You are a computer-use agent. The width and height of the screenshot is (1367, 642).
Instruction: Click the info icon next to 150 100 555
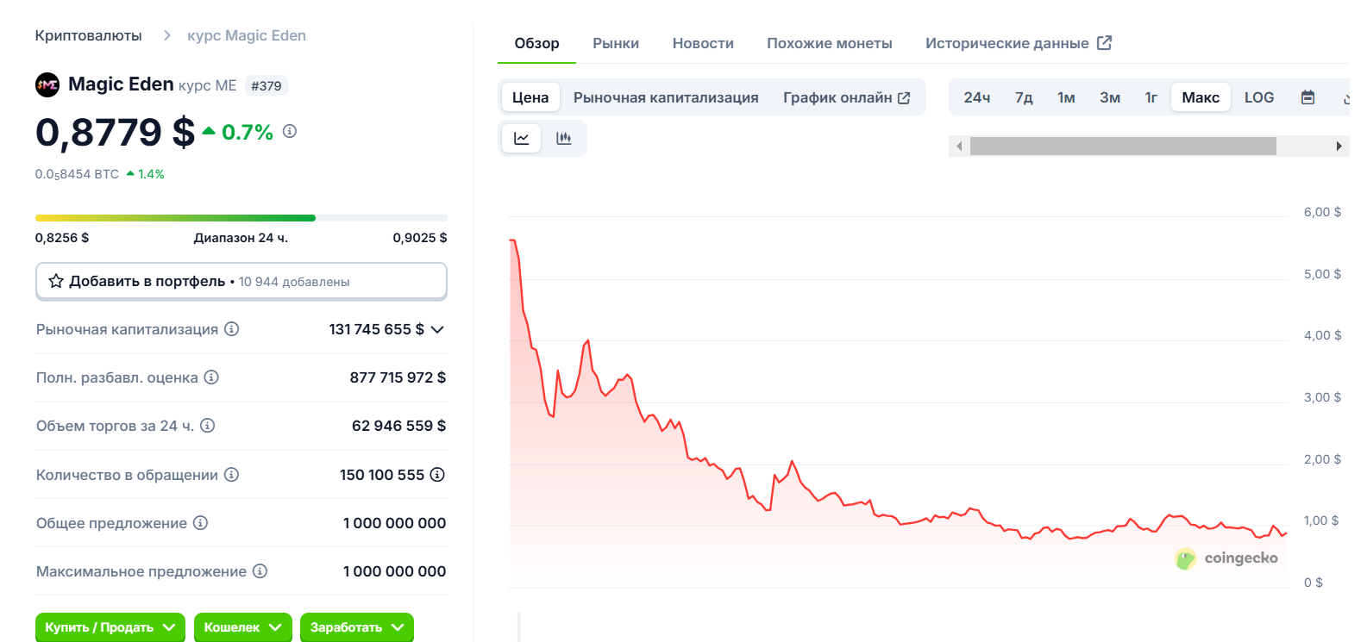(x=437, y=475)
